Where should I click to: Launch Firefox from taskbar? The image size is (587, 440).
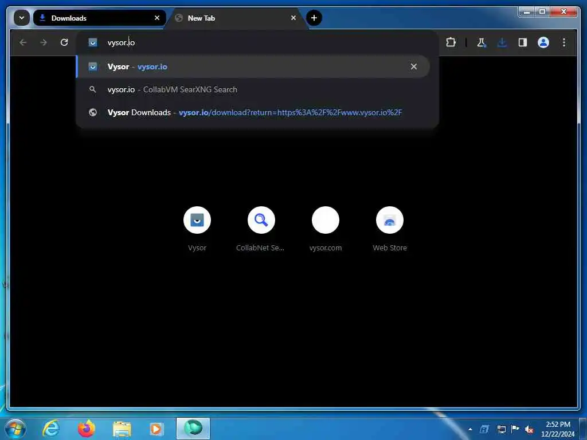(x=86, y=429)
